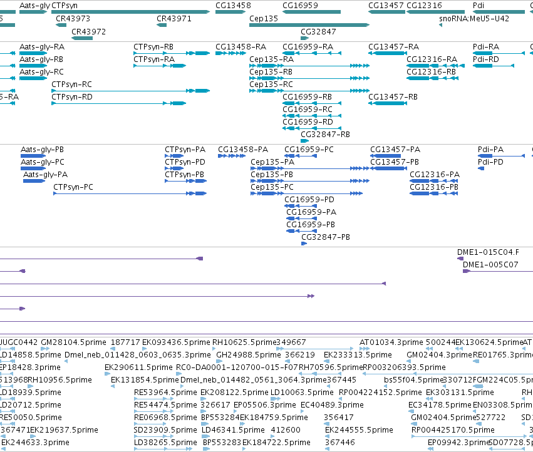
Task: Select the CR43972 gene label
Action: [89, 31]
